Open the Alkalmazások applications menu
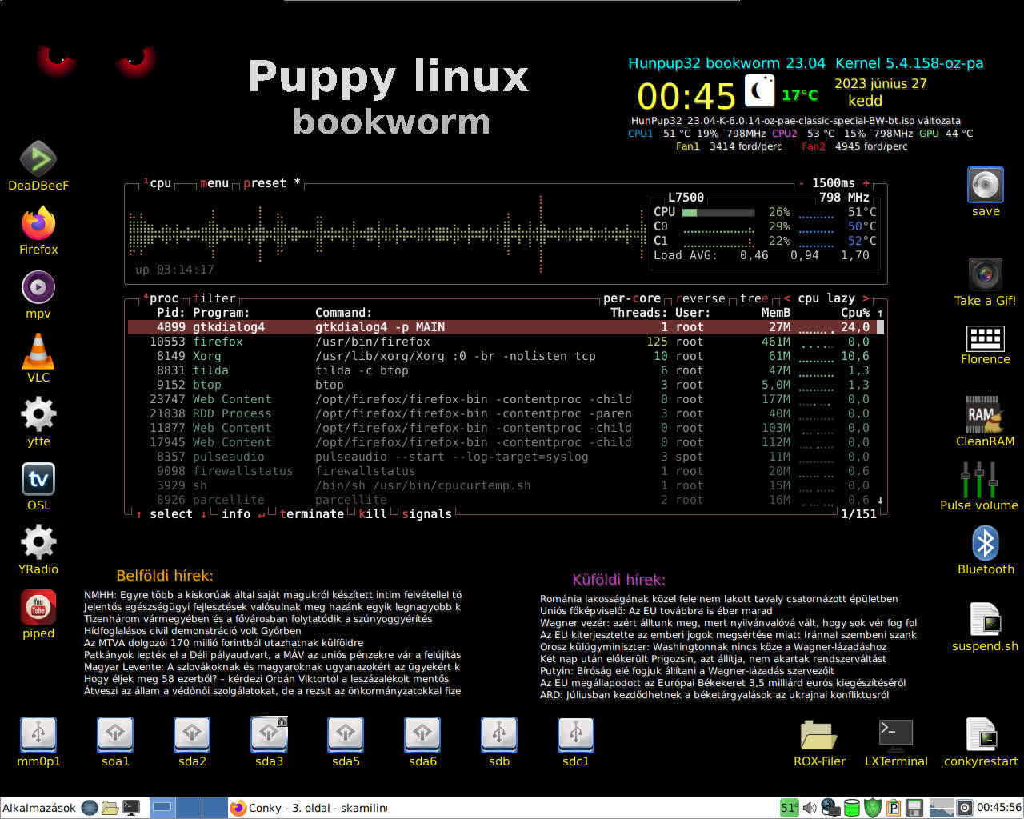The image size is (1024, 819). point(39,808)
